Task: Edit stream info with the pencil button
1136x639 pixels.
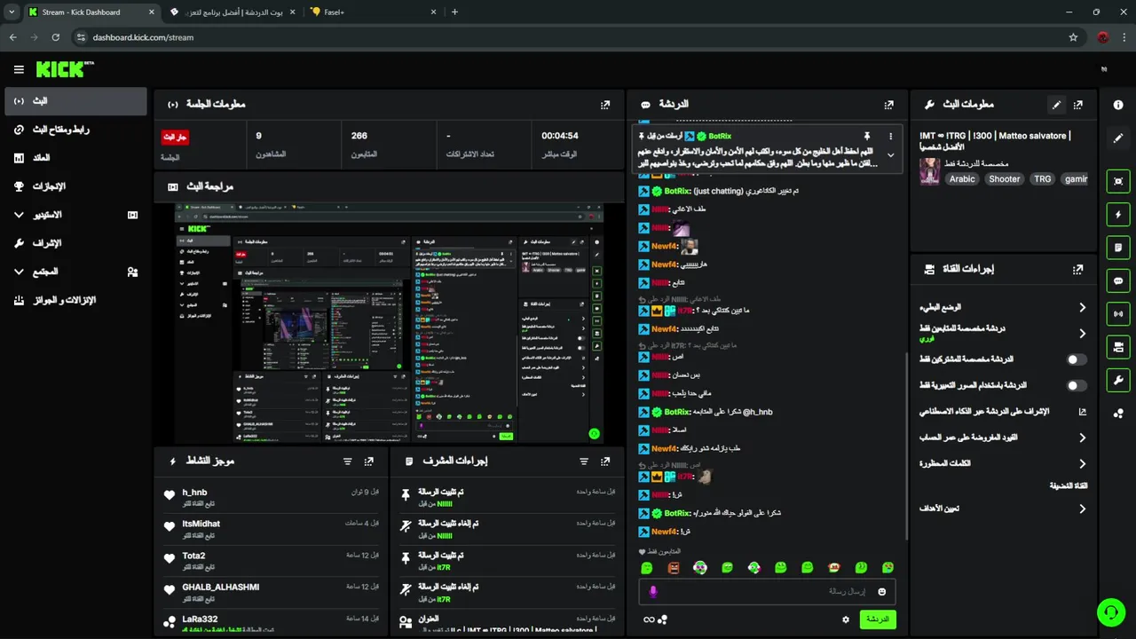Action: click(x=1056, y=104)
